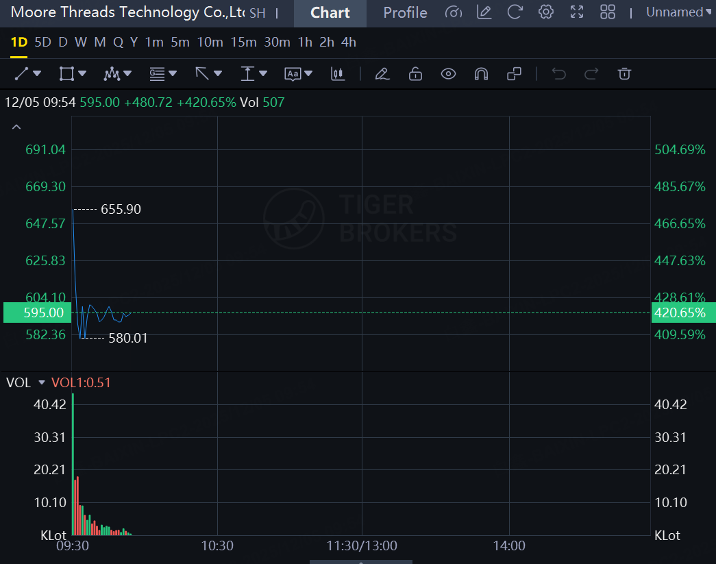Switch to monthly M period
Viewport: 716px width, 564px height.
[100, 42]
